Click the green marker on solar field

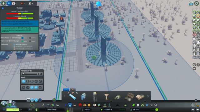[94, 58]
